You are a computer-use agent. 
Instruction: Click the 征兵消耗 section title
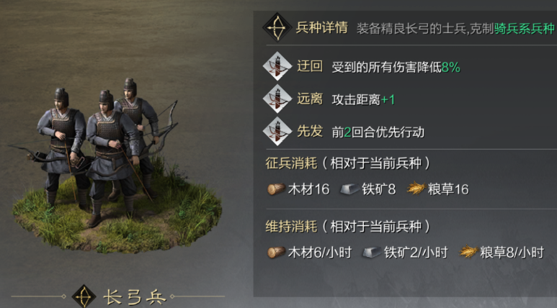[x=291, y=163]
